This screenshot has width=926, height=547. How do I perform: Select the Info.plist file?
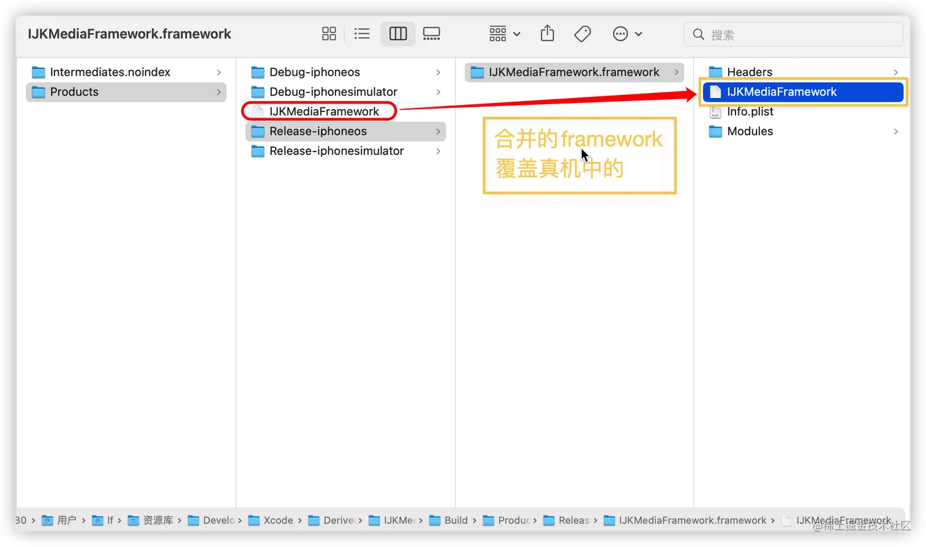click(x=803, y=111)
